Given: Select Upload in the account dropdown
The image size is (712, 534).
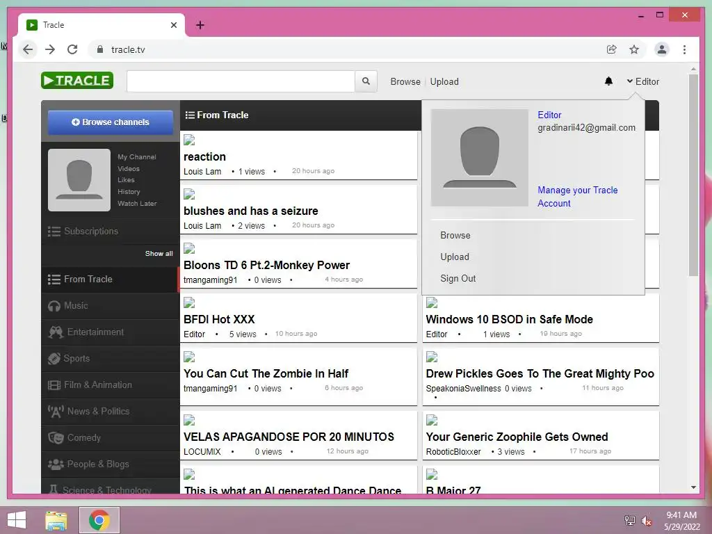Looking at the screenshot, I should pos(455,257).
